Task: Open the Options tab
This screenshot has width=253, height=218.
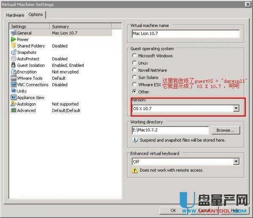Action: click(x=35, y=14)
